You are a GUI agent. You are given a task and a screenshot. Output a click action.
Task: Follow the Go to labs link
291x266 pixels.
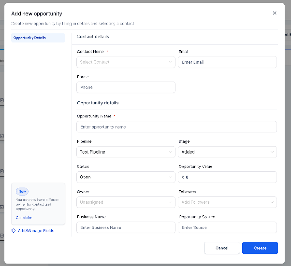[24, 217]
